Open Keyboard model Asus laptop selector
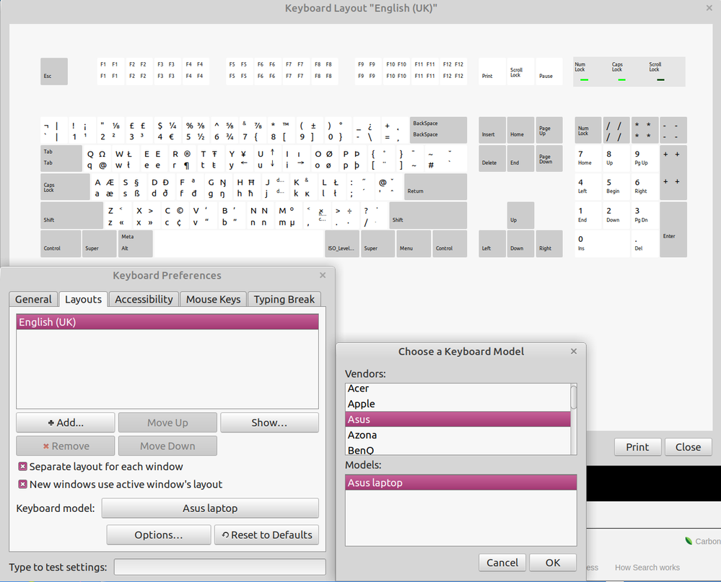This screenshot has width=721, height=582. 210,508
